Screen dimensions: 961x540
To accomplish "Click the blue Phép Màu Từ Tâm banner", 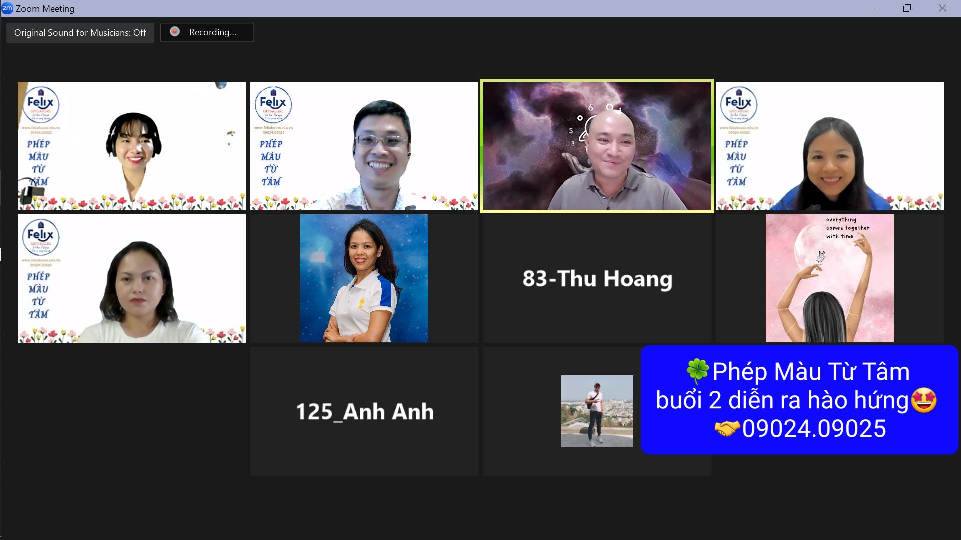I will [799, 400].
